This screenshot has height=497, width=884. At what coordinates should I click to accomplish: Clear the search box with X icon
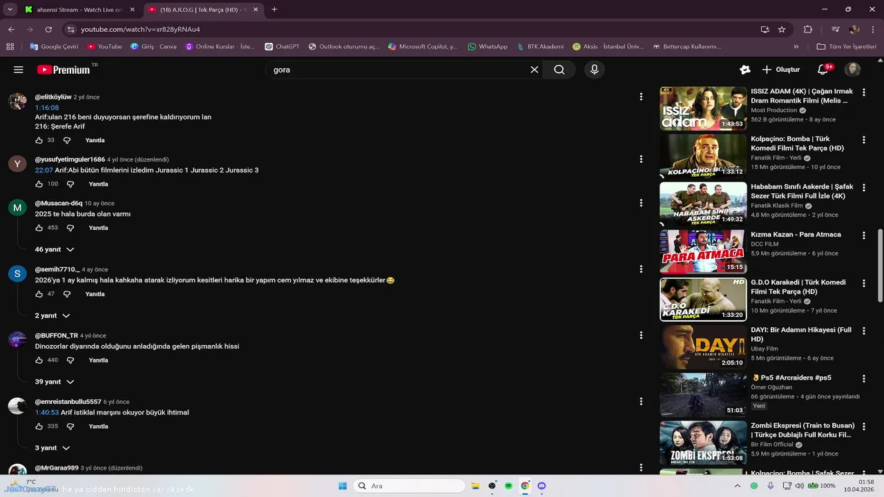[534, 70]
